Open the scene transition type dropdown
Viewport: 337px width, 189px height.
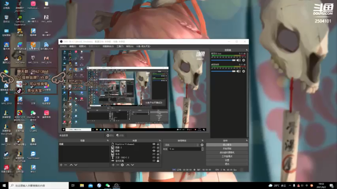pos(182,145)
